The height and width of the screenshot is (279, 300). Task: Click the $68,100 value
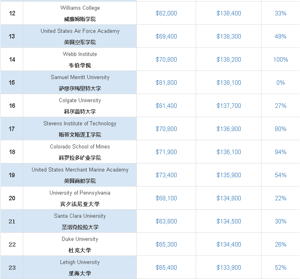tap(166, 198)
